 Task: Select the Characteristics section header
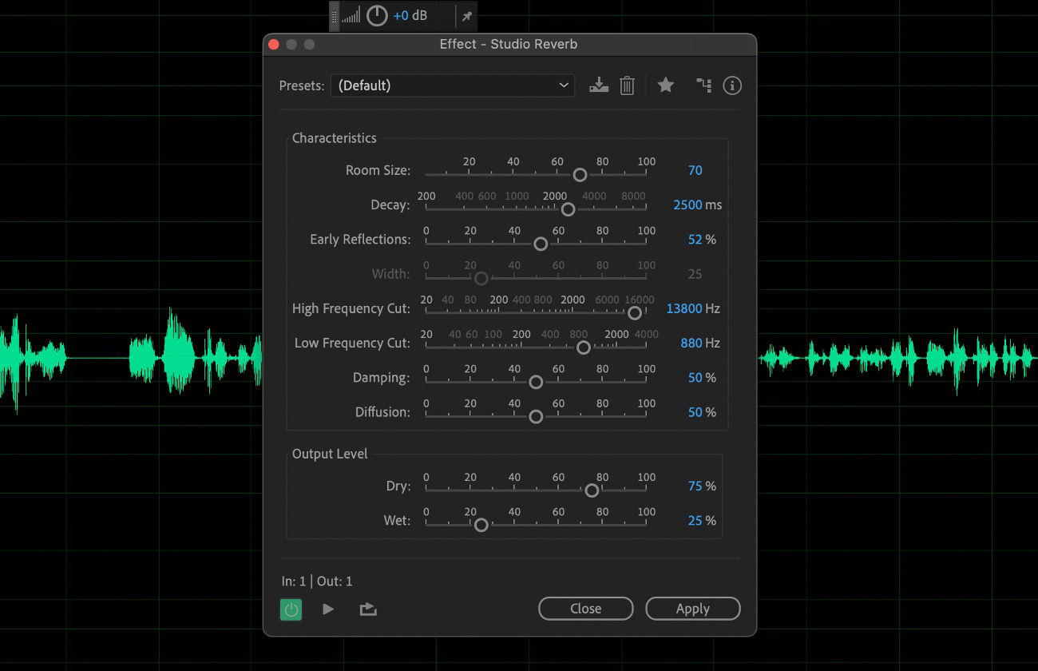335,137
